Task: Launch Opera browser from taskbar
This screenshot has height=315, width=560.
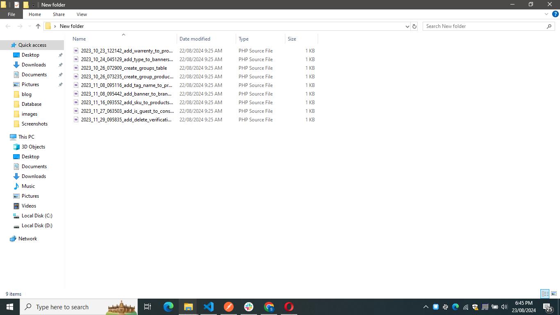Action: [x=289, y=307]
